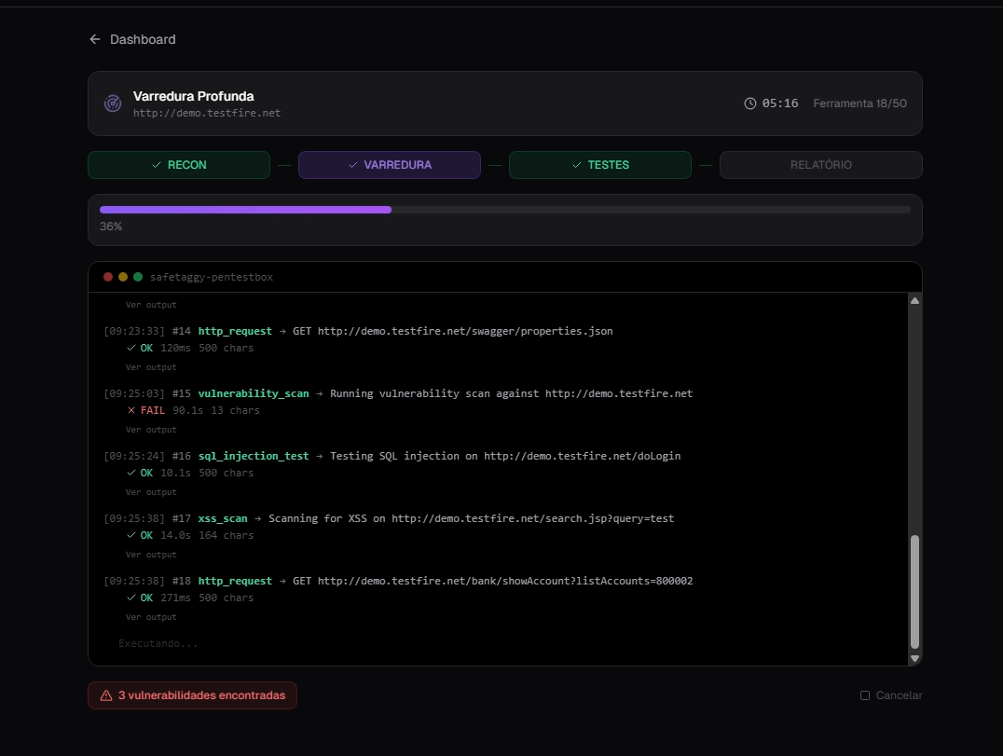Click the red FAIL cross icon
This screenshot has height=756, width=1003.
131,410
